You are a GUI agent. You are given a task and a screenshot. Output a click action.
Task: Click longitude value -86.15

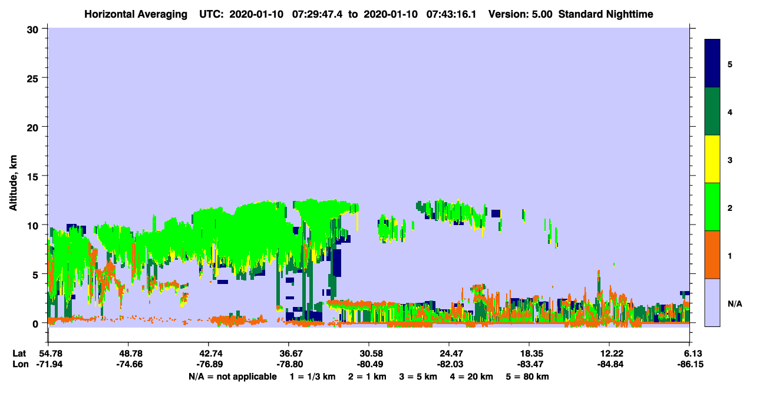click(689, 365)
